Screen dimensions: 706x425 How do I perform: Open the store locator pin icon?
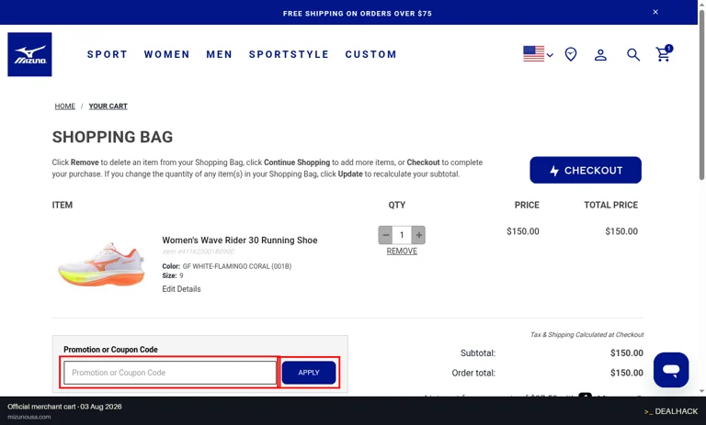[x=571, y=54]
